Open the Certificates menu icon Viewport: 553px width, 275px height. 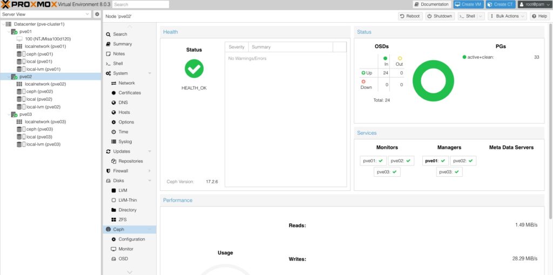(113, 93)
